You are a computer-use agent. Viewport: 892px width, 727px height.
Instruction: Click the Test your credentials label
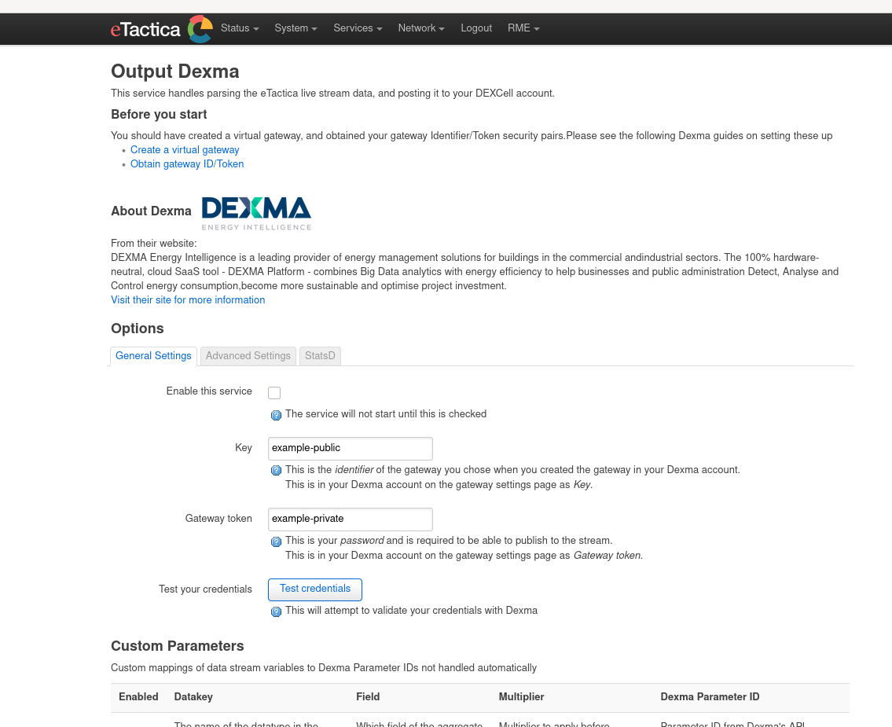pyautogui.click(x=205, y=589)
